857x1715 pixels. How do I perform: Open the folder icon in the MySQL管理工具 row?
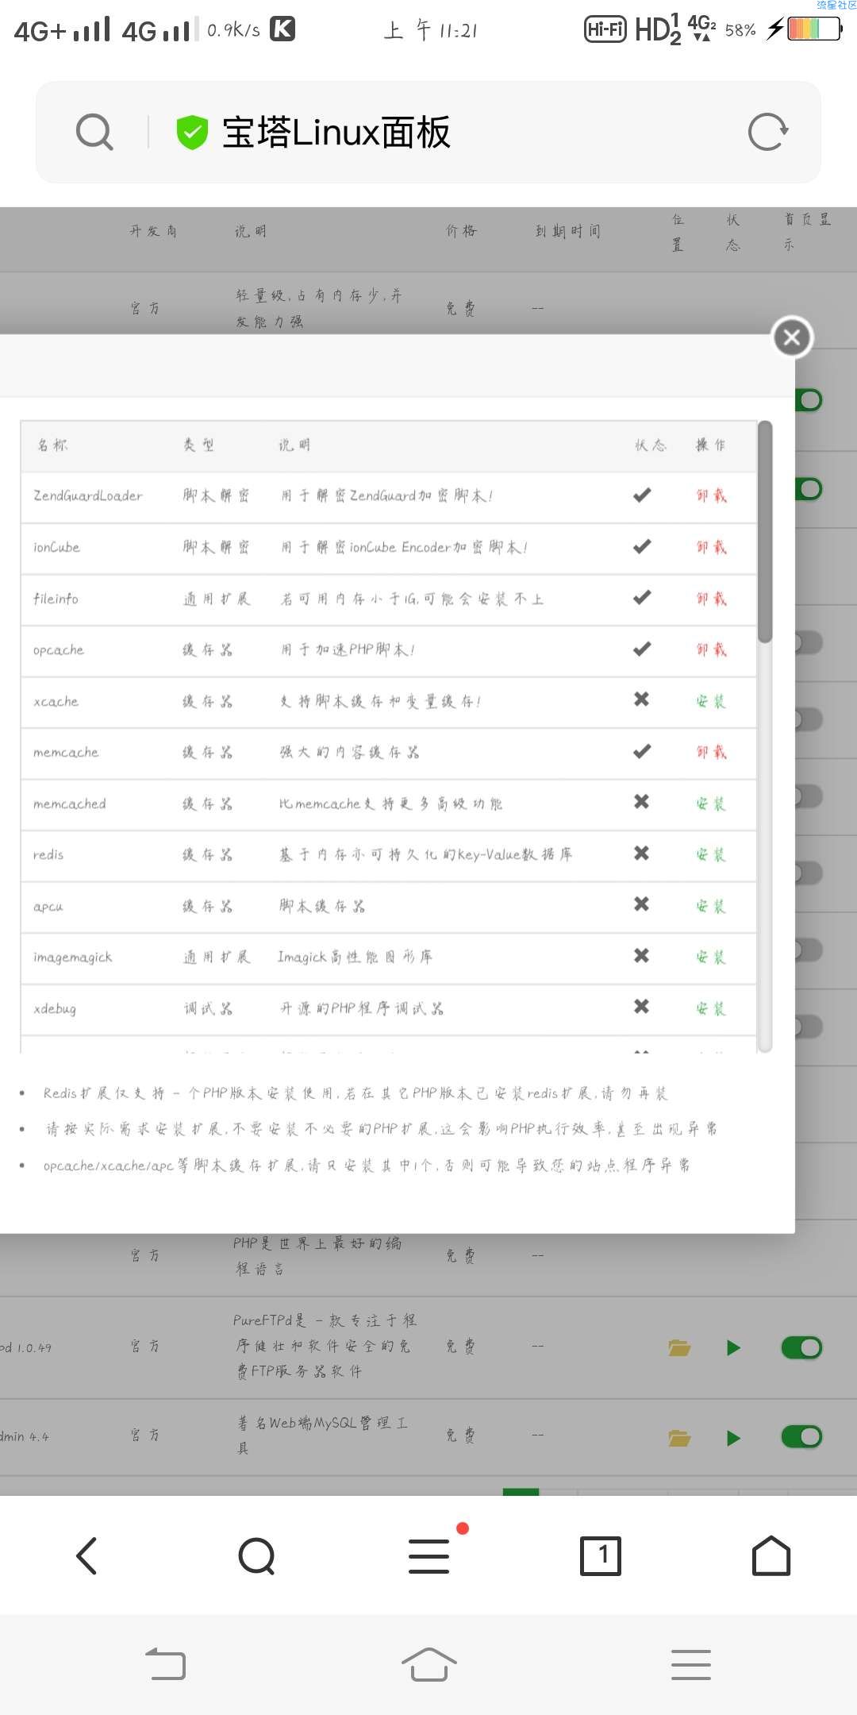tap(679, 1437)
